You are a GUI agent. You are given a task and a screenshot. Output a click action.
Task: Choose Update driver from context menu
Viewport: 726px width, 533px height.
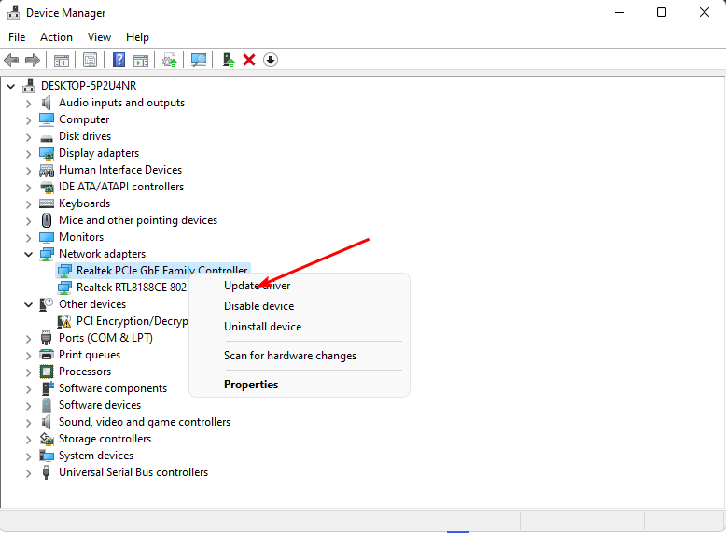300,286
